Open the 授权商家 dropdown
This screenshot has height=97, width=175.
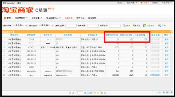[46, 26]
